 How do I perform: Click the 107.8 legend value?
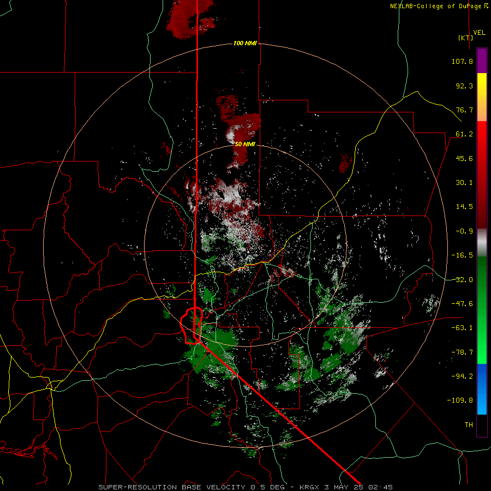(x=462, y=61)
